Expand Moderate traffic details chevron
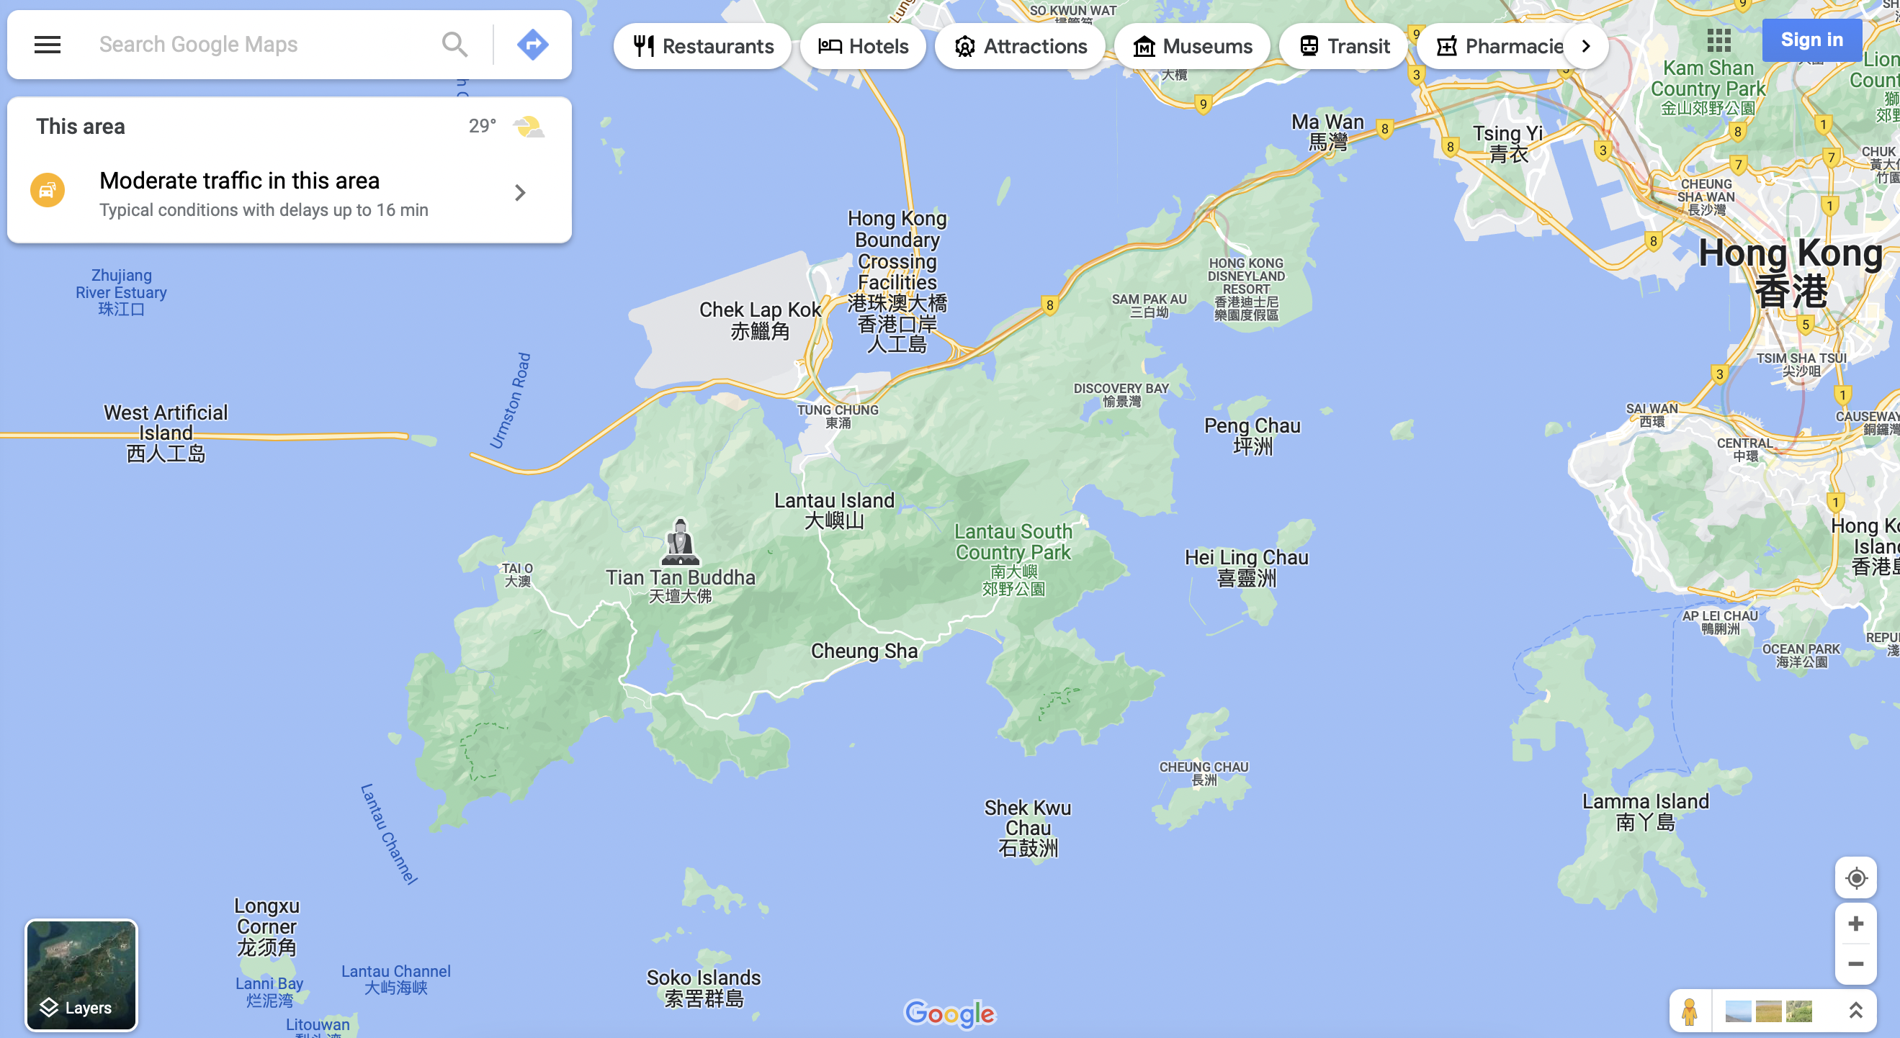 520,192
